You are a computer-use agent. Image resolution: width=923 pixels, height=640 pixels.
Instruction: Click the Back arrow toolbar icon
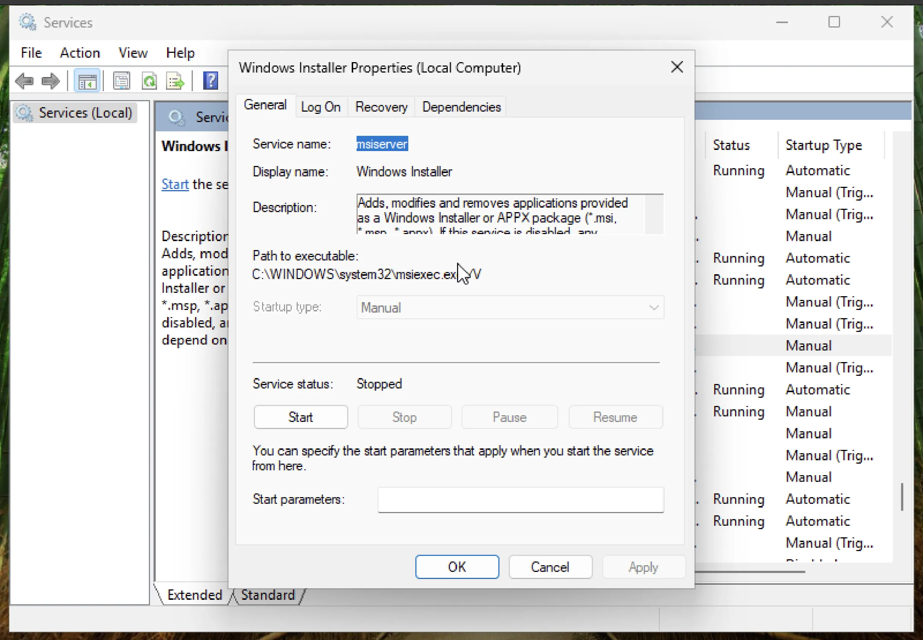[x=24, y=81]
